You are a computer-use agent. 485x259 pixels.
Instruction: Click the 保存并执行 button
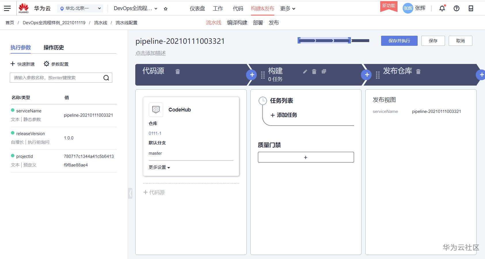(x=399, y=41)
